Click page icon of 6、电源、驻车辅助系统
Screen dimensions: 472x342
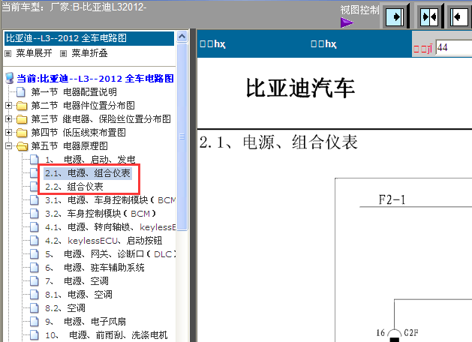[x=35, y=268]
